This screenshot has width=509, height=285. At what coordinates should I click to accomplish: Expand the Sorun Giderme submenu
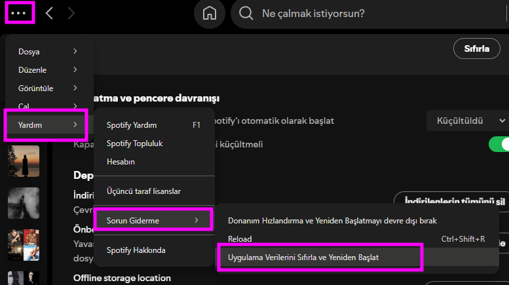tap(154, 220)
